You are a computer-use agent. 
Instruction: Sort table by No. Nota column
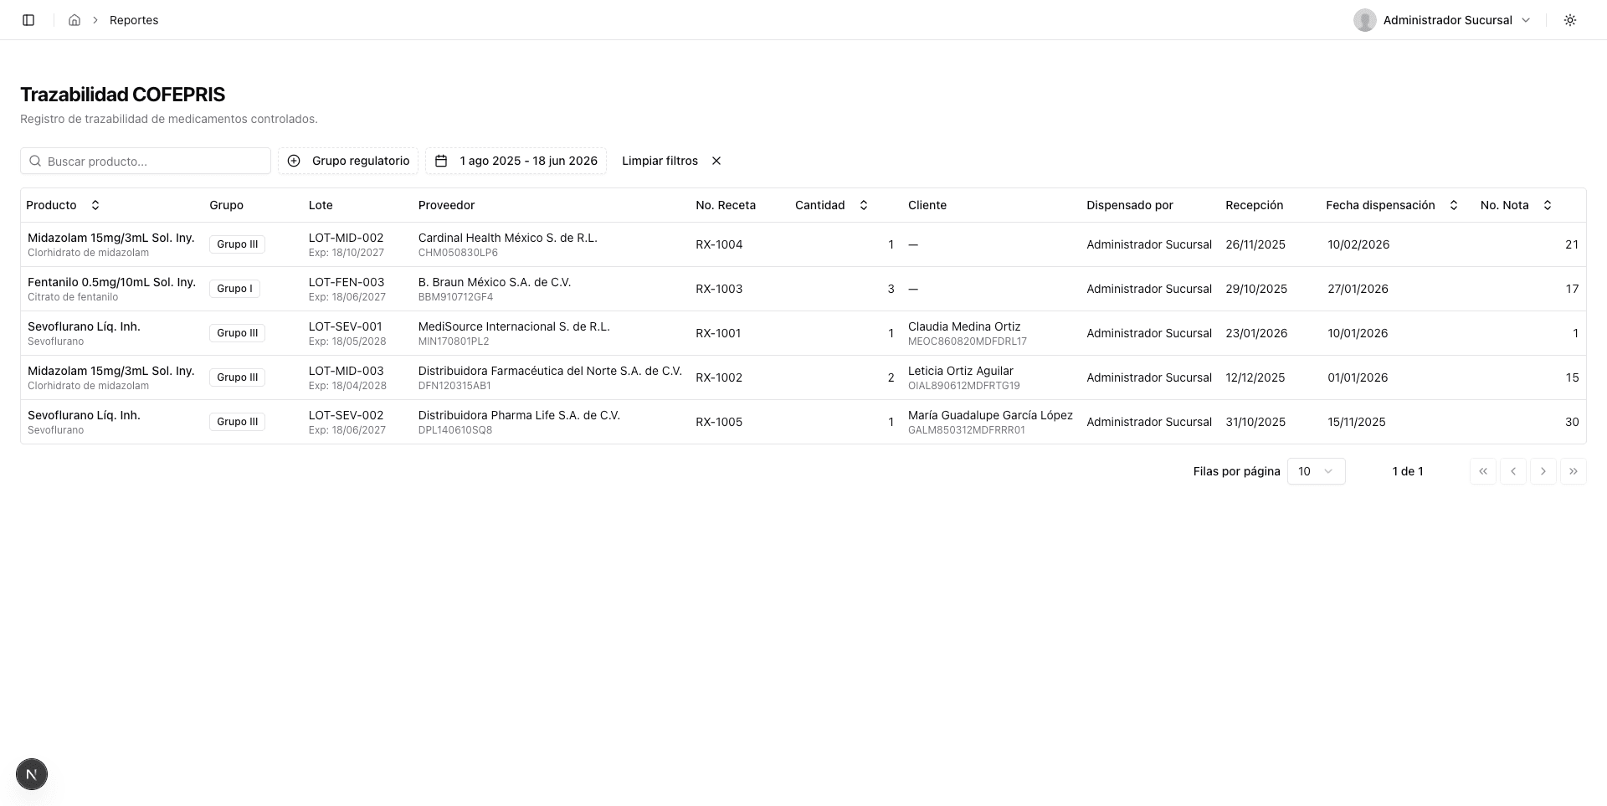[x=1516, y=205]
